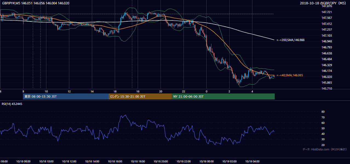The width and height of the screenshot is (350, 164).
Task: Click hour marker 0 under price chart
Action: tap(206, 91)
